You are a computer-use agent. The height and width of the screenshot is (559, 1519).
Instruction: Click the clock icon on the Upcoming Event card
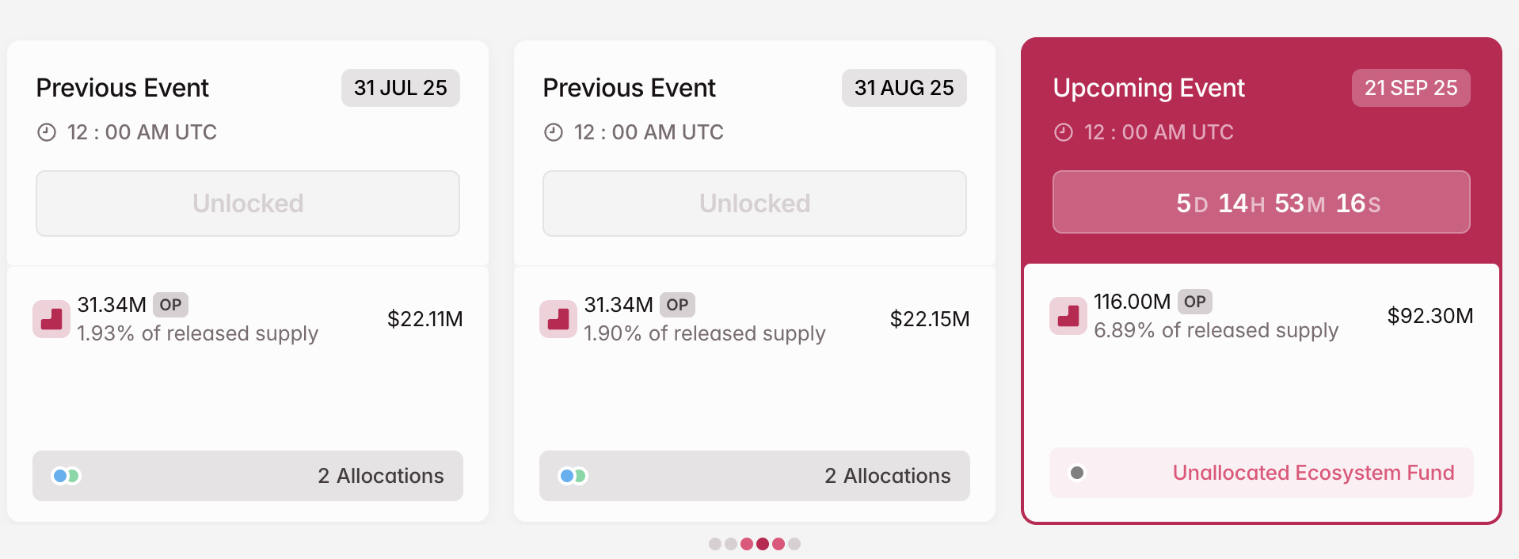1063,132
